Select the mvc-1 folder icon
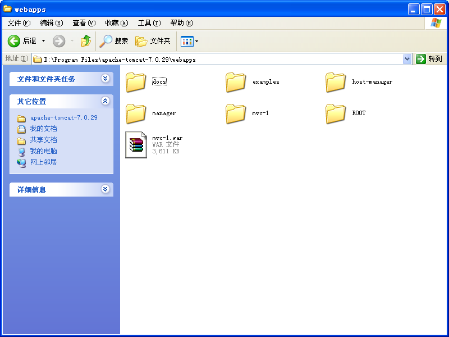This screenshot has height=337, width=449. tap(235, 113)
